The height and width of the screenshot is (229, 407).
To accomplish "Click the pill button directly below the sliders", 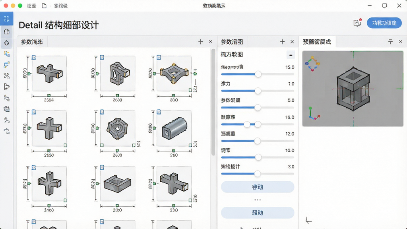I will 258,187.
